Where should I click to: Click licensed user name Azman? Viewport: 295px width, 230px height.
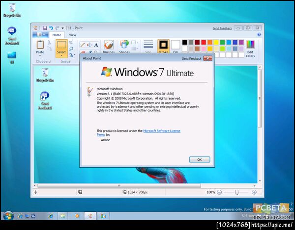click(106, 140)
